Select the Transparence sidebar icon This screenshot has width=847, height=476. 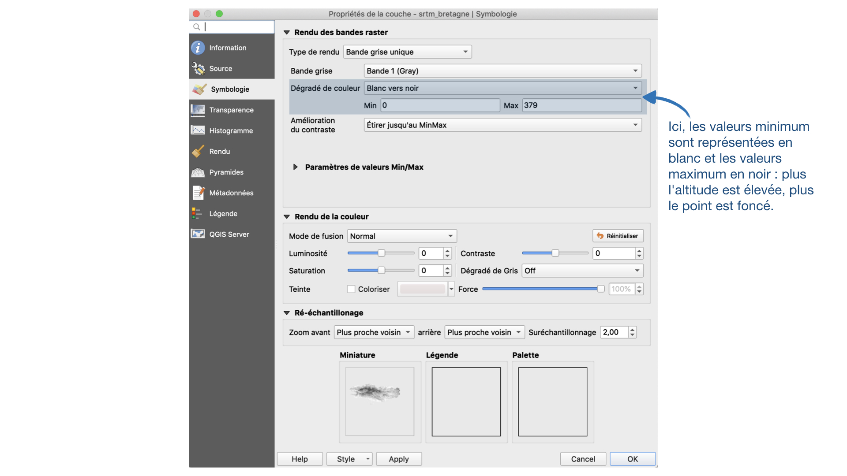[198, 110]
